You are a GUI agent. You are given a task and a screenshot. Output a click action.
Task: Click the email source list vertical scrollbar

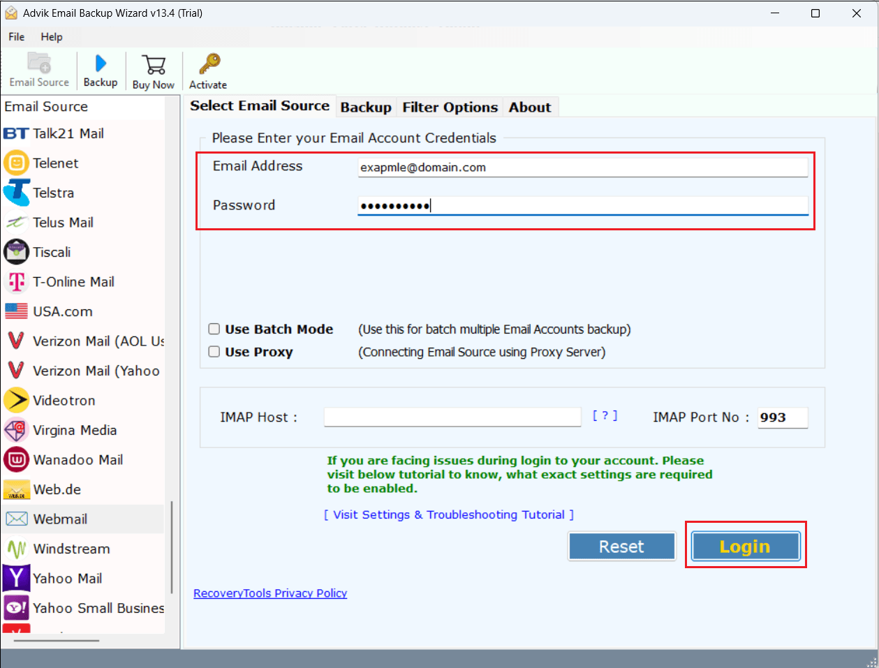(171, 547)
